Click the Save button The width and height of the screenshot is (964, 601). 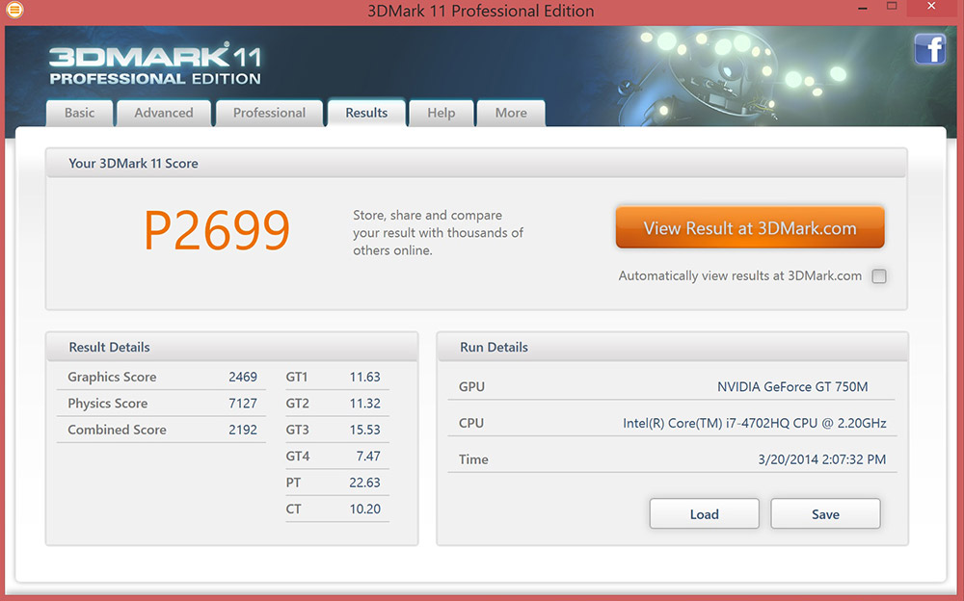coord(826,513)
